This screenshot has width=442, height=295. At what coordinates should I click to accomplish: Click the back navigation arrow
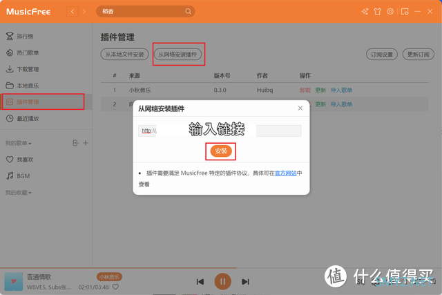point(73,12)
